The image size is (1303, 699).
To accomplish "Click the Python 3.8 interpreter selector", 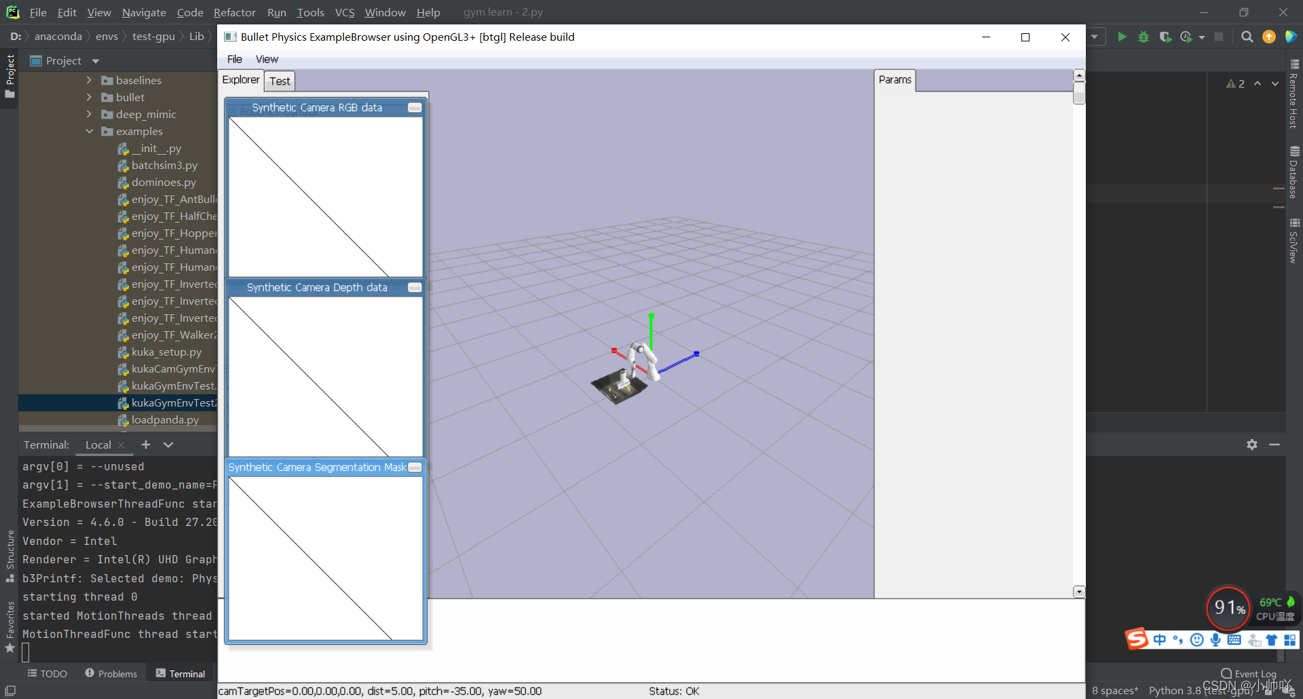I will [x=1201, y=690].
